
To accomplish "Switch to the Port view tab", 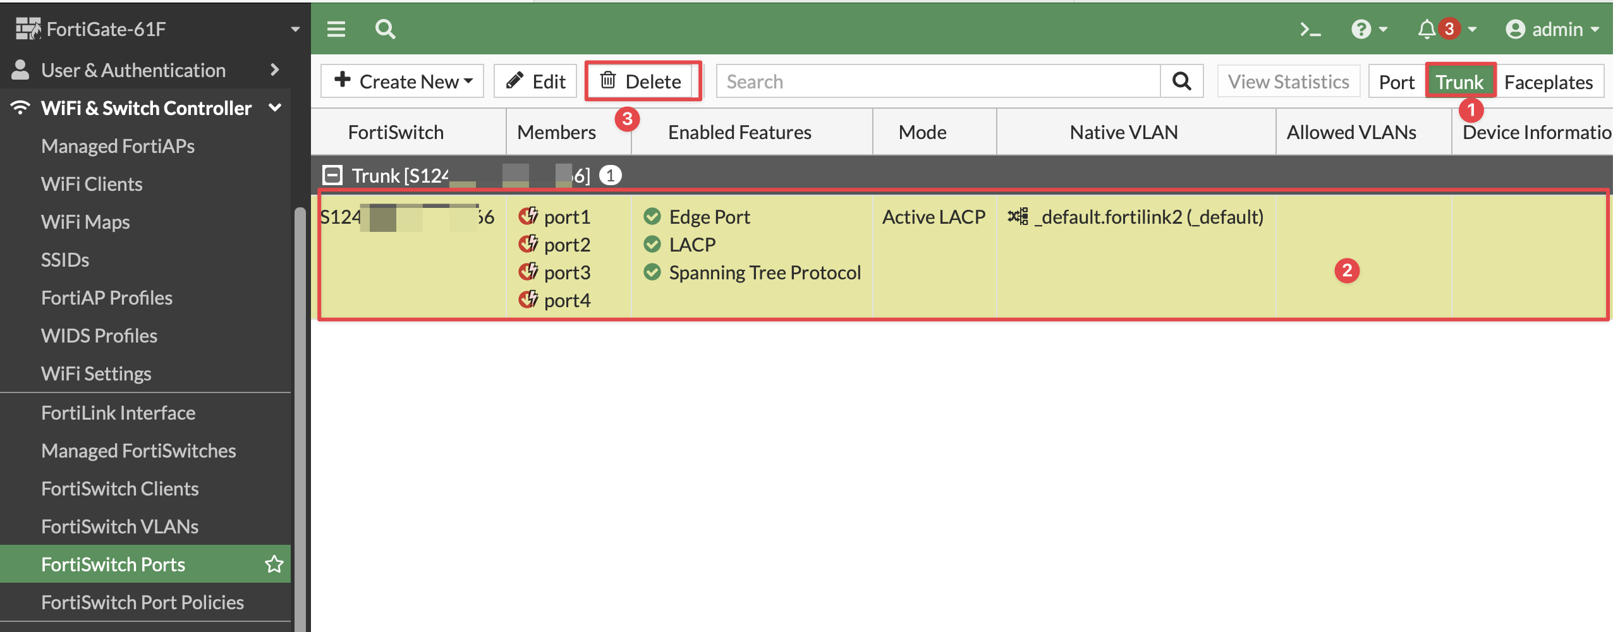I will 1396,82.
